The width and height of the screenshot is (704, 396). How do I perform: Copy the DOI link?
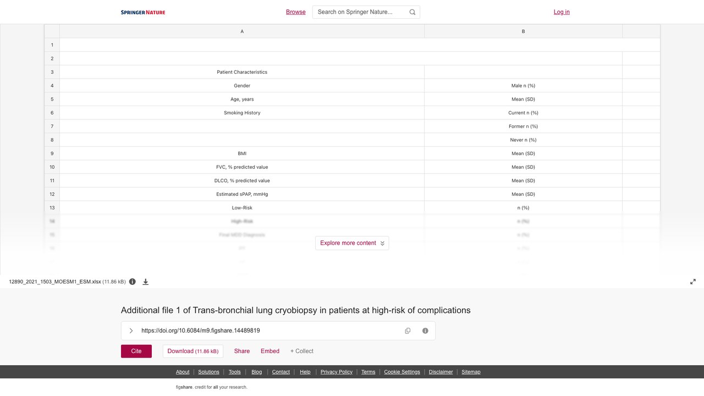point(408,331)
